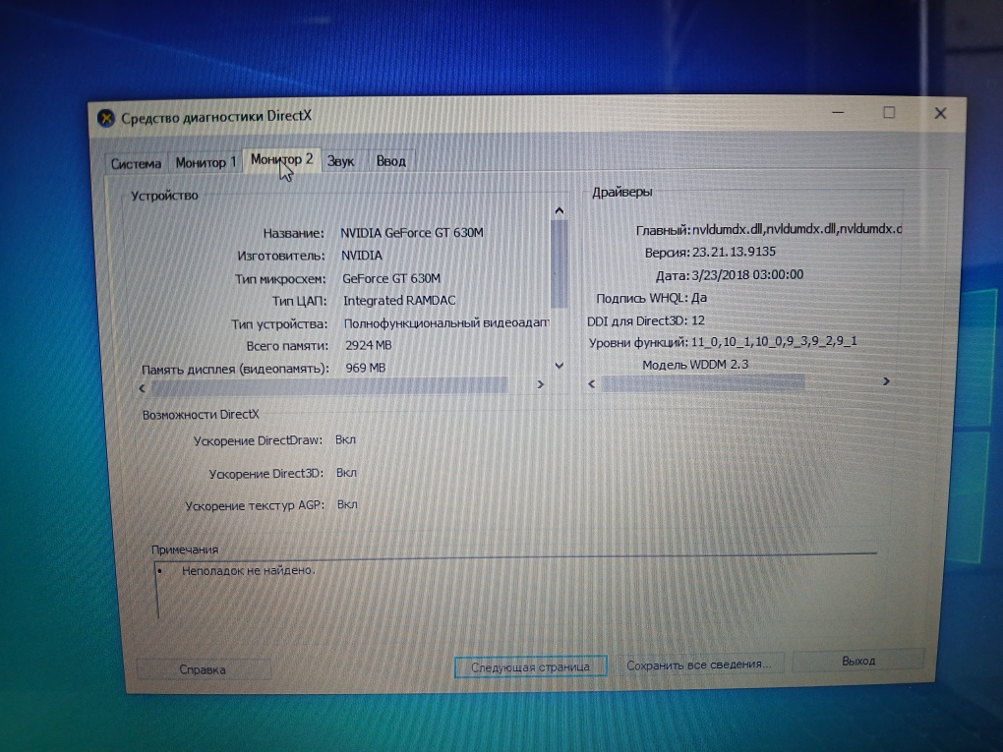Viewport: 1003px width, 752px height.
Task: Click the Тип ЦАП: field label
Action: [299, 301]
